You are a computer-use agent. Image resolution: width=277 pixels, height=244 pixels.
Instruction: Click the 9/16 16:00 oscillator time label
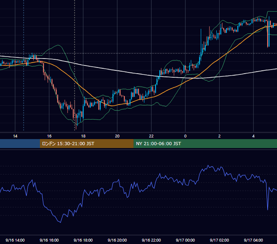click(49, 240)
